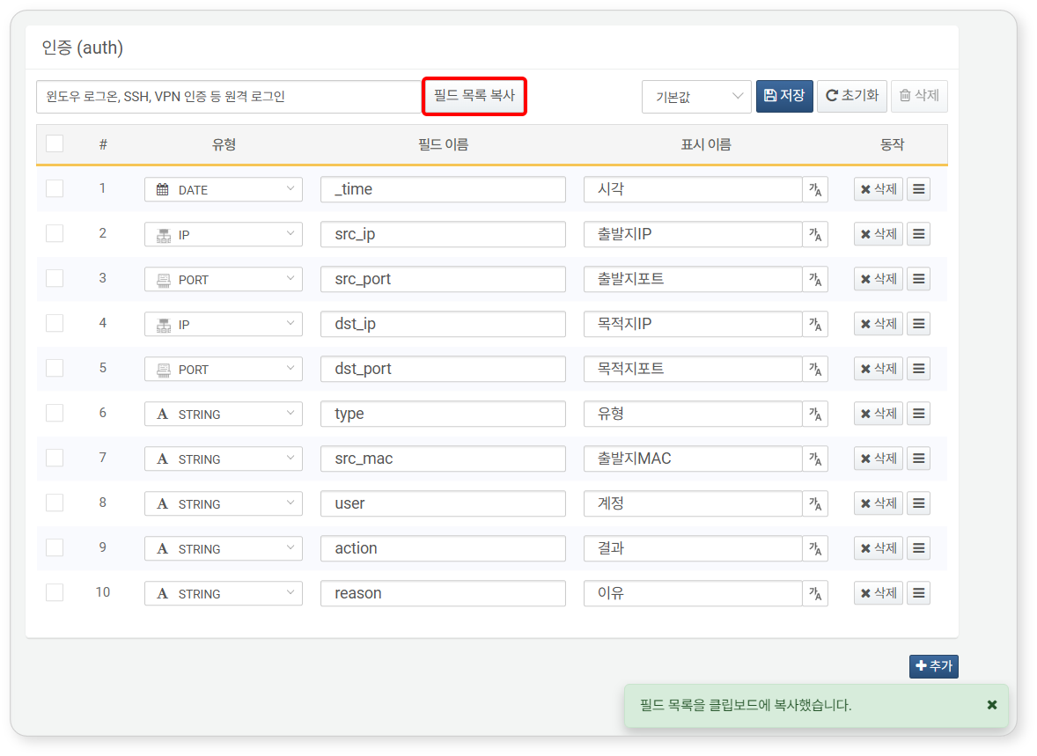The height and width of the screenshot is (756, 1037).
Task: Click reorder handle for src_ip row
Action: click(x=919, y=234)
